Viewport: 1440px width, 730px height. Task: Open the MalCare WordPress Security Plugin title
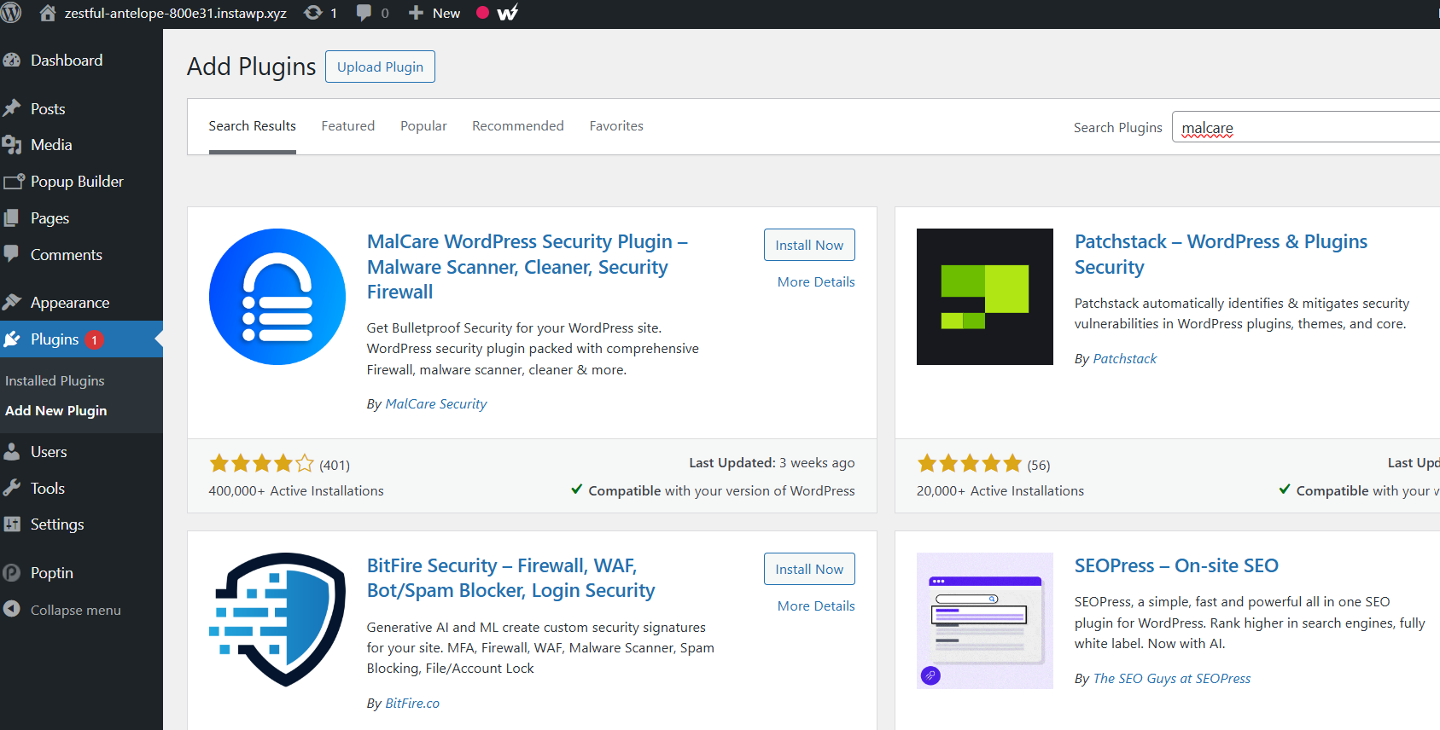tap(528, 267)
